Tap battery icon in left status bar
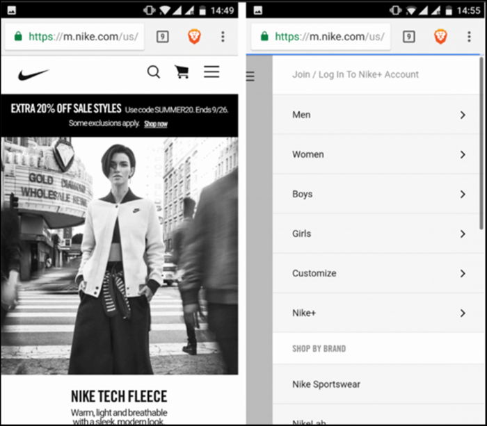 [x=202, y=10]
